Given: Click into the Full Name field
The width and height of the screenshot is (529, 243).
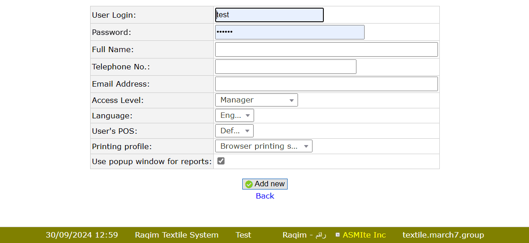Looking at the screenshot, I should [326, 49].
